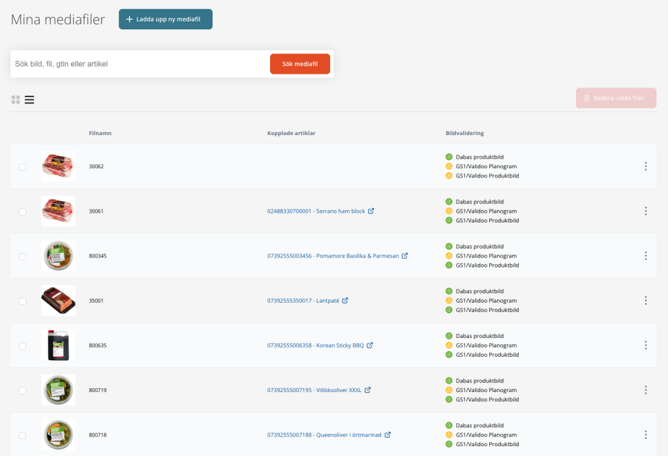Open Pomamore Basilika & Parmesan article link
The height and width of the screenshot is (456, 668).
pos(333,256)
